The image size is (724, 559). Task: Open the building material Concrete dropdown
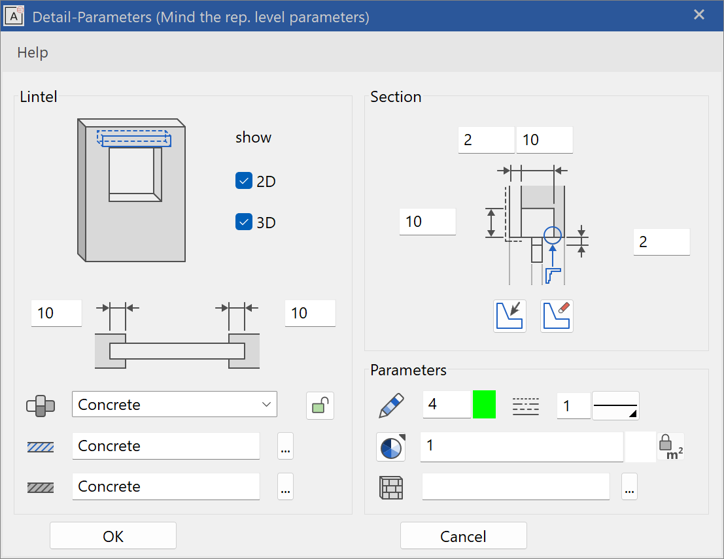click(x=175, y=404)
